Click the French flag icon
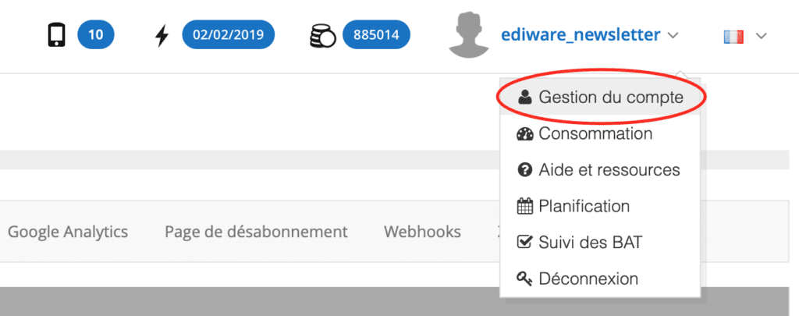This screenshot has height=316, width=799. [x=733, y=36]
